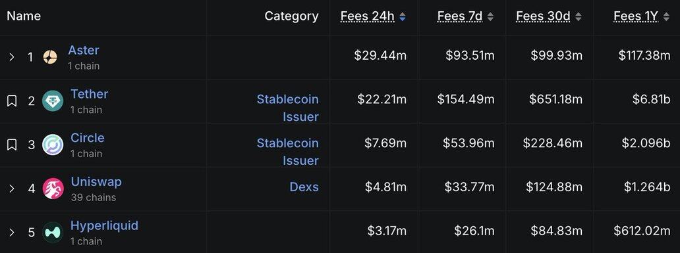Click the Uniswap unicorn logo icon

[x=53, y=189]
